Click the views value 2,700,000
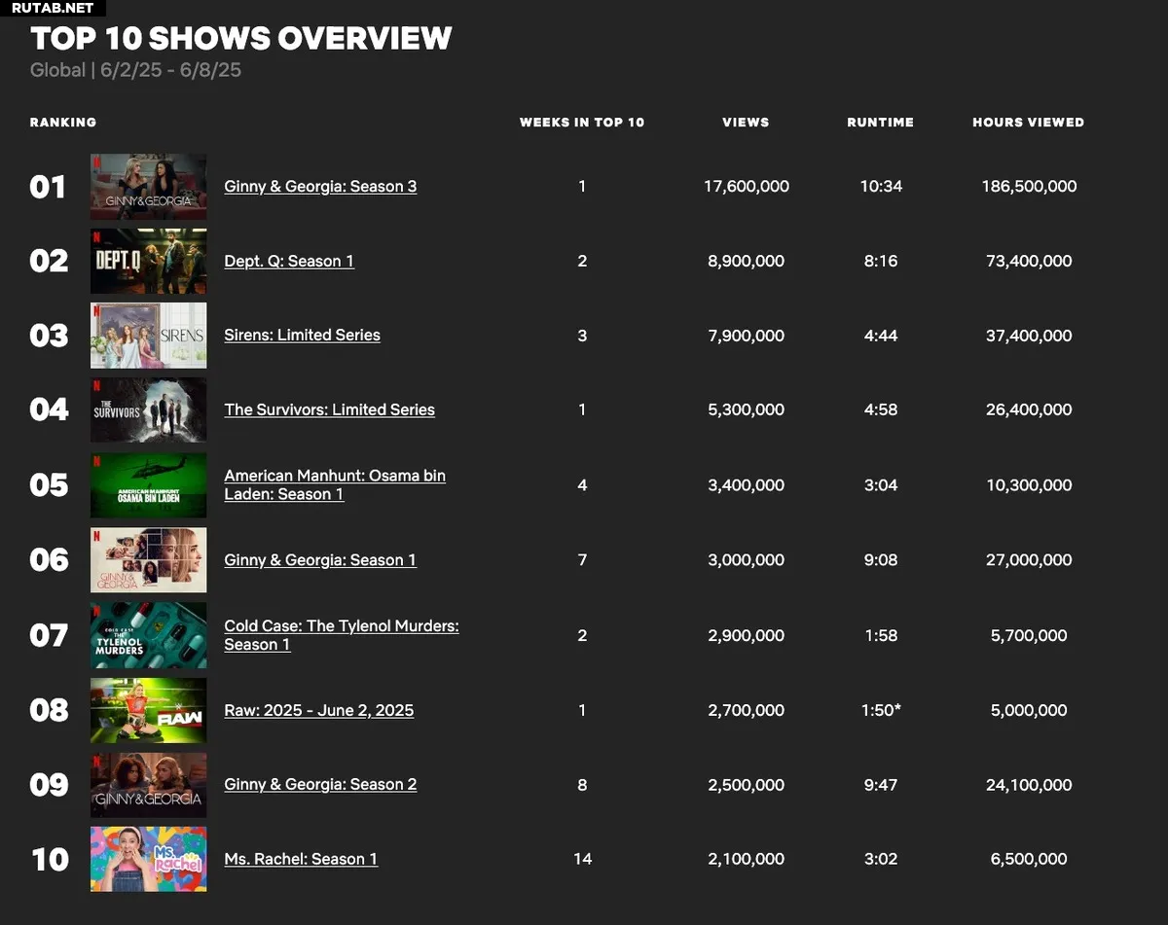The width and height of the screenshot is (1168, 925). coord(747,710)
